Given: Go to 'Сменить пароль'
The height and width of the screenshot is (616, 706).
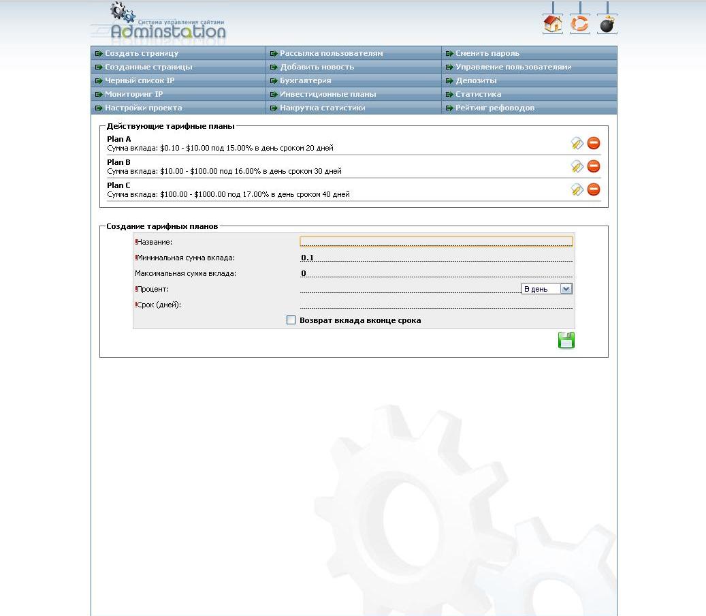Looking at the screenshot, I should [x=529, y=53].
